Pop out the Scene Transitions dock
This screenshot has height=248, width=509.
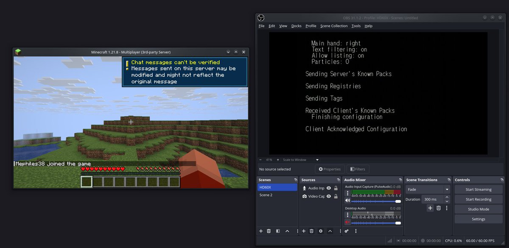pos(448,180)
